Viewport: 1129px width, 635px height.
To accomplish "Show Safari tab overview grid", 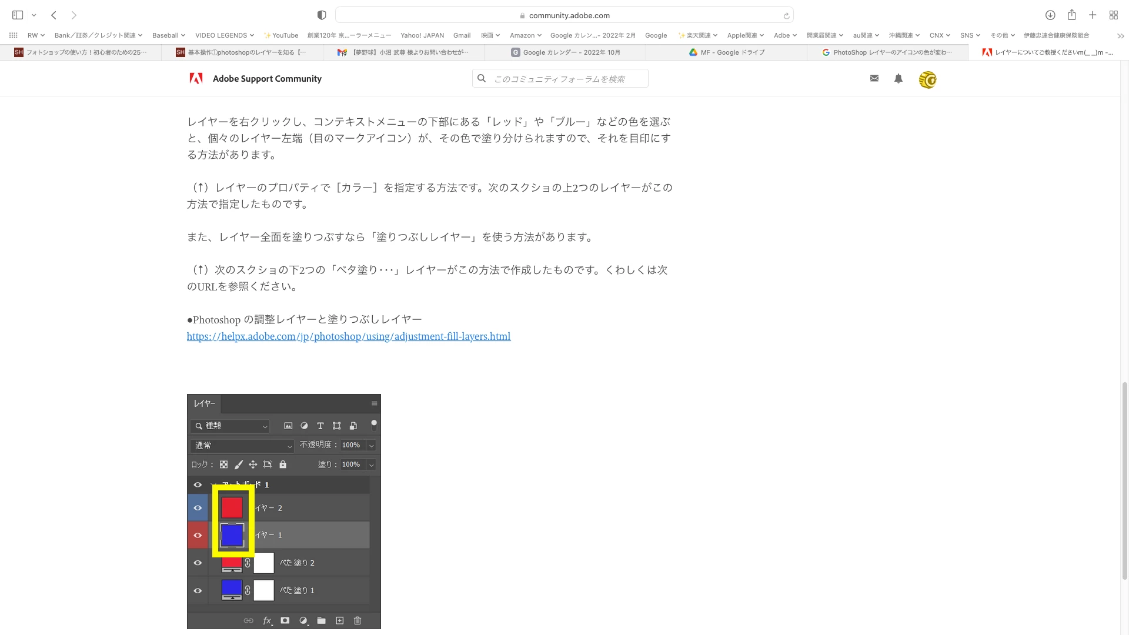I will tap(1114, 15).
